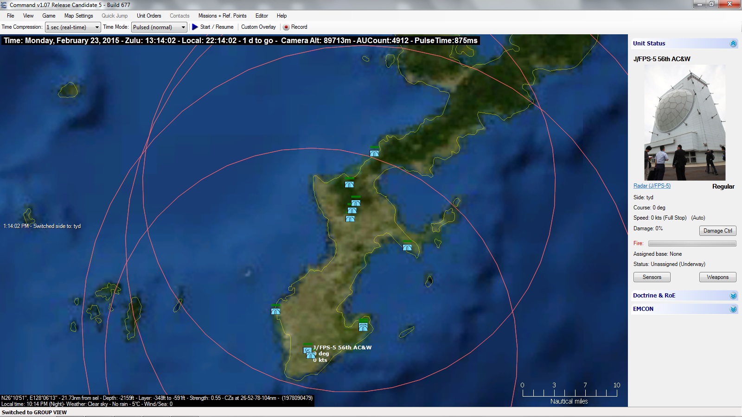
Task: Click the 'Speed: 0 kts (Full Stop)' text
Action: (660, 218)
